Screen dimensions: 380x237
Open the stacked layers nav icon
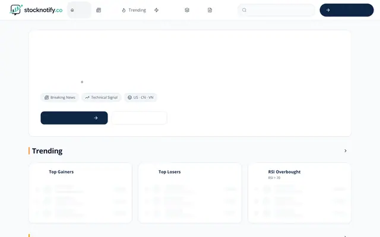[x=187, y=10]
